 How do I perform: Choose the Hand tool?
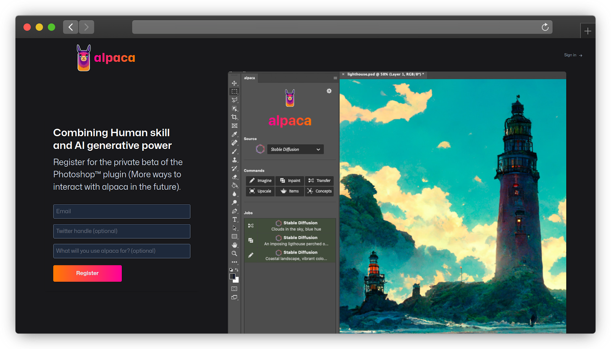point(234,245)
